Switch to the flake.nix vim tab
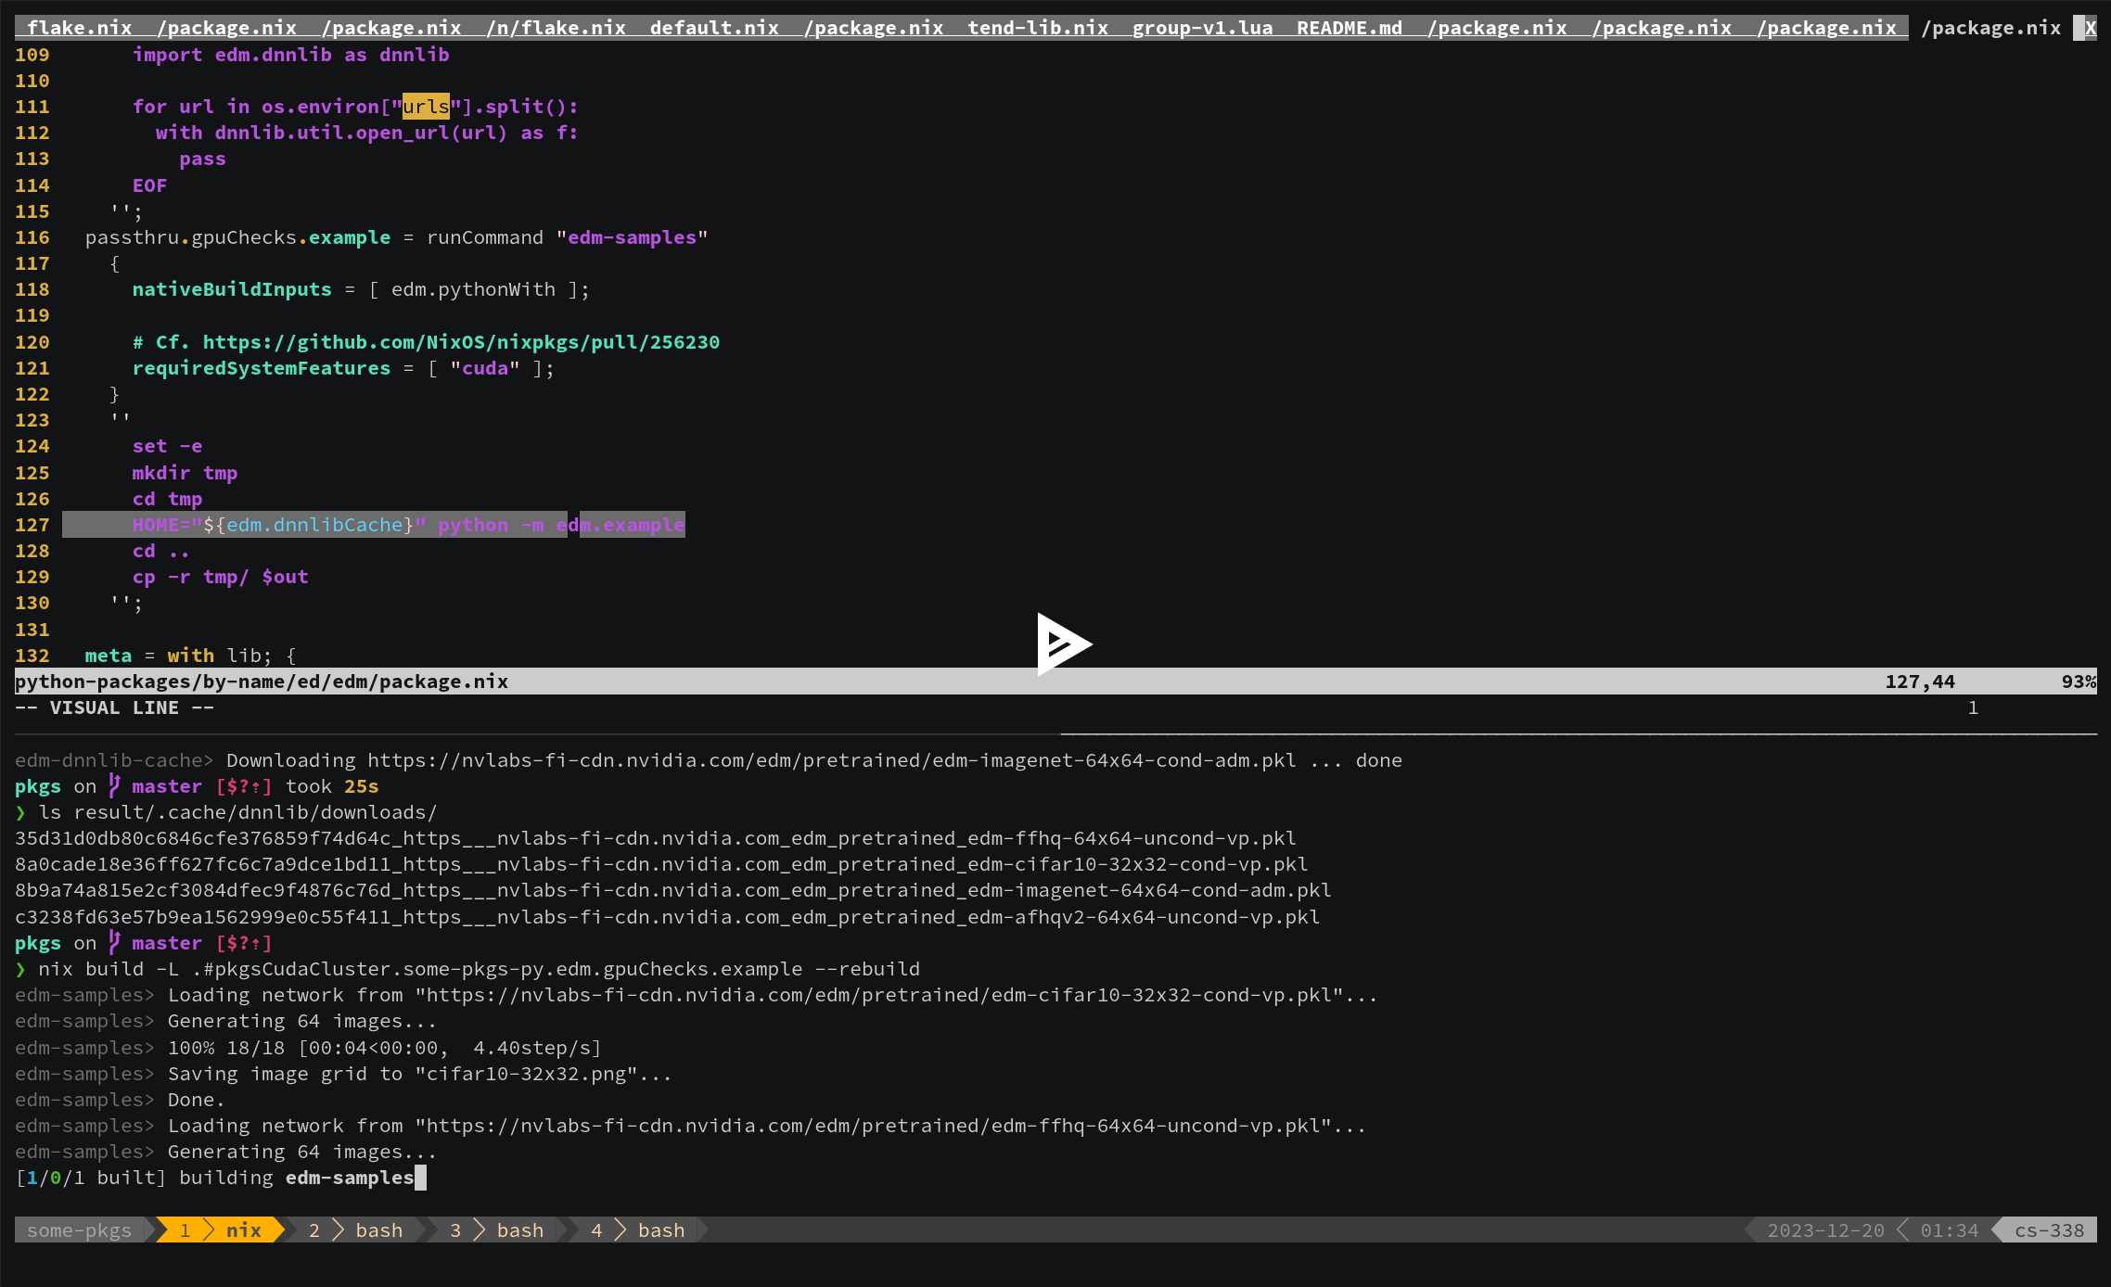The height and width of the screenshot is (1287, 2111). tap(79, 28)
